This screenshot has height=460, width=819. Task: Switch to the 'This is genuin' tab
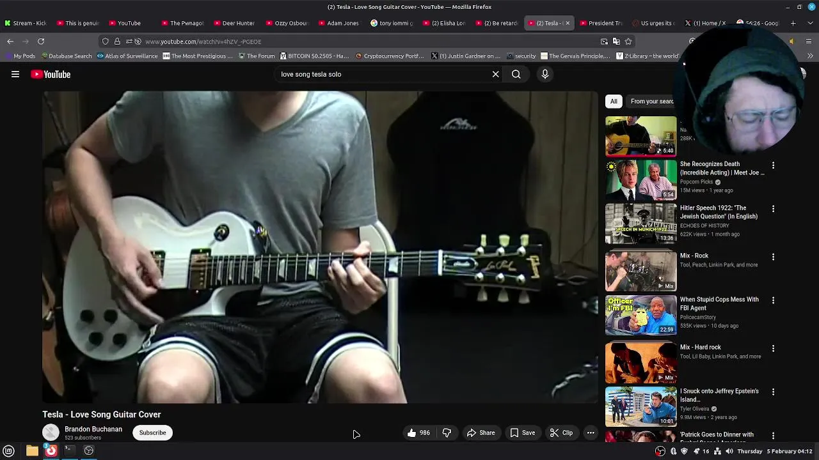pos(78,23)
